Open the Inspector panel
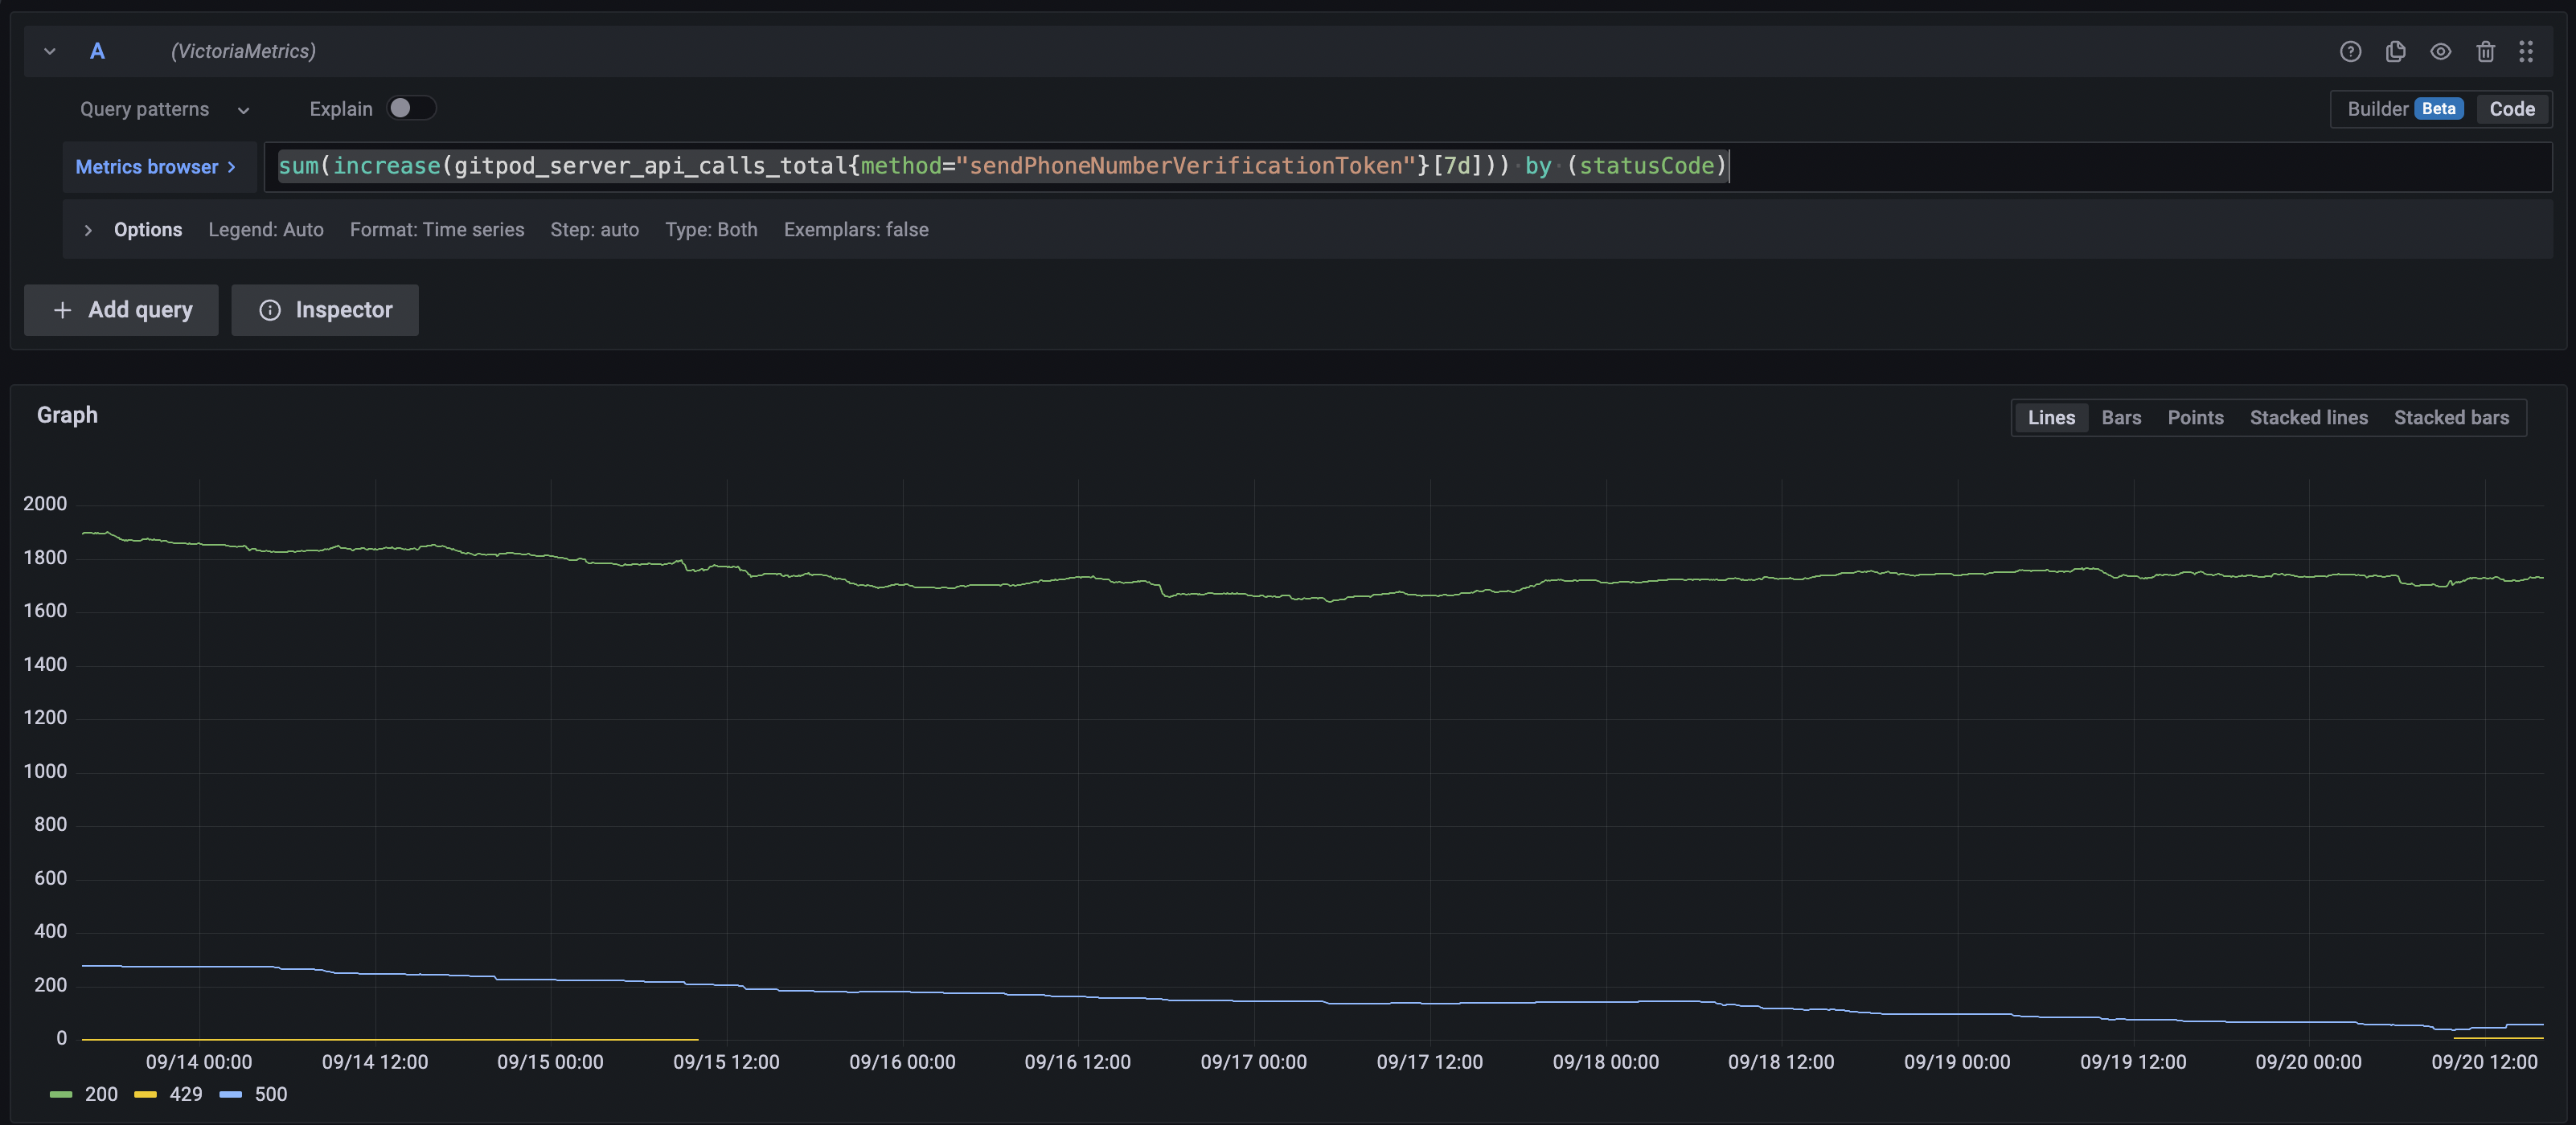Viewport: 2576px width, 1125px height. (324, 309)
